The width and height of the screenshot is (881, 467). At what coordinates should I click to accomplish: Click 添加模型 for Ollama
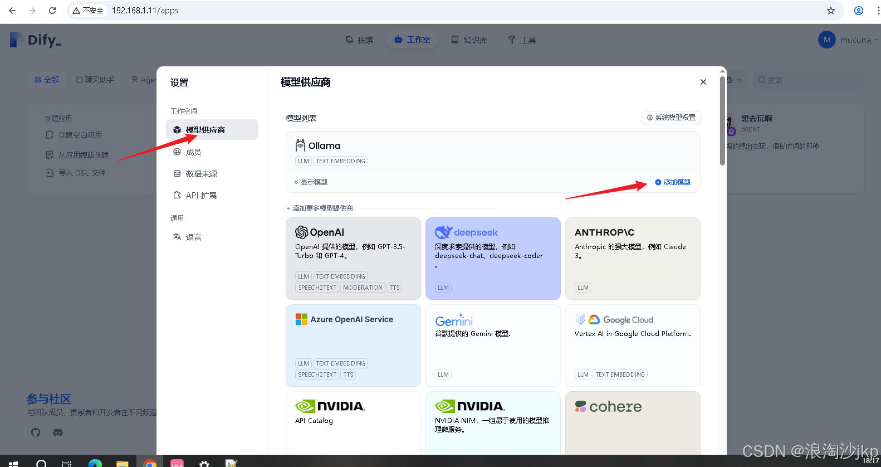point(673,182)
